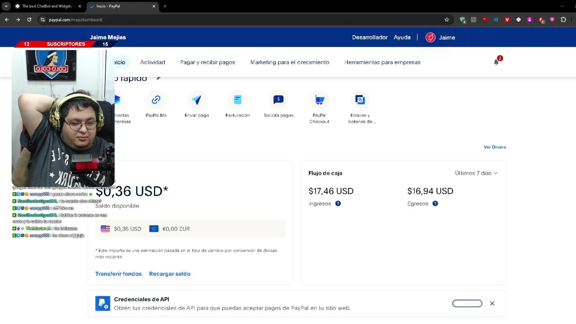Image resolution: width=576 pixels, height=324 pixels.
Task: Click the Egresos help question mark
Action: click(x=435, y=203)
